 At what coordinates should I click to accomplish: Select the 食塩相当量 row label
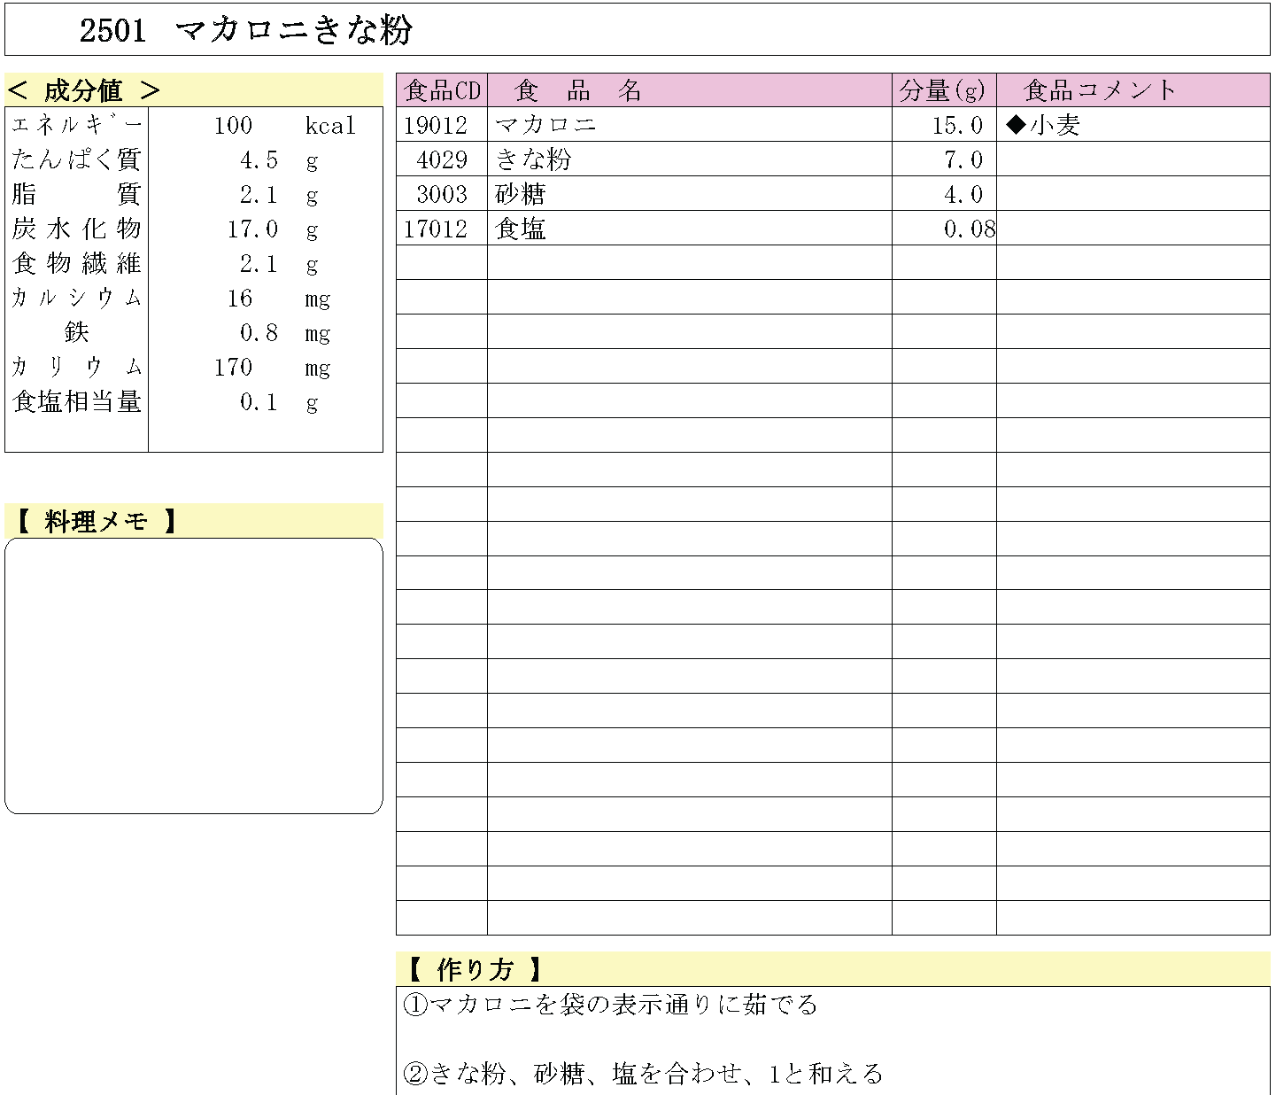pos(77,402)
